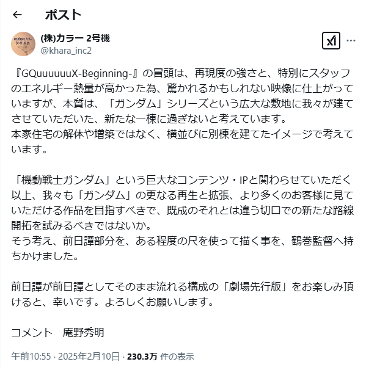366x370 pixels.
Task: Open the timestamp 午前10:55 · 2025年2月10日
Action: pos(65,357)
